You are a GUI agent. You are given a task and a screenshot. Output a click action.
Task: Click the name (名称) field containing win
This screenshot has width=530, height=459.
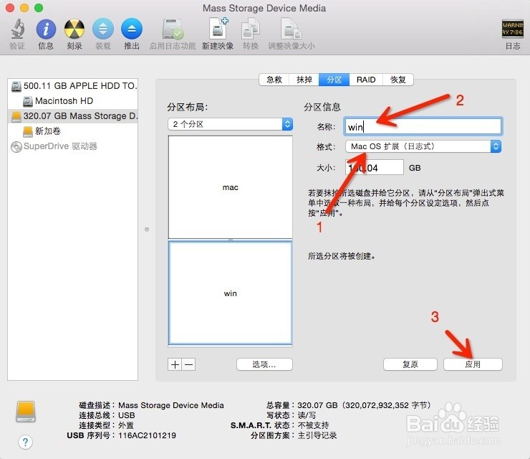(x=423, y=127)
